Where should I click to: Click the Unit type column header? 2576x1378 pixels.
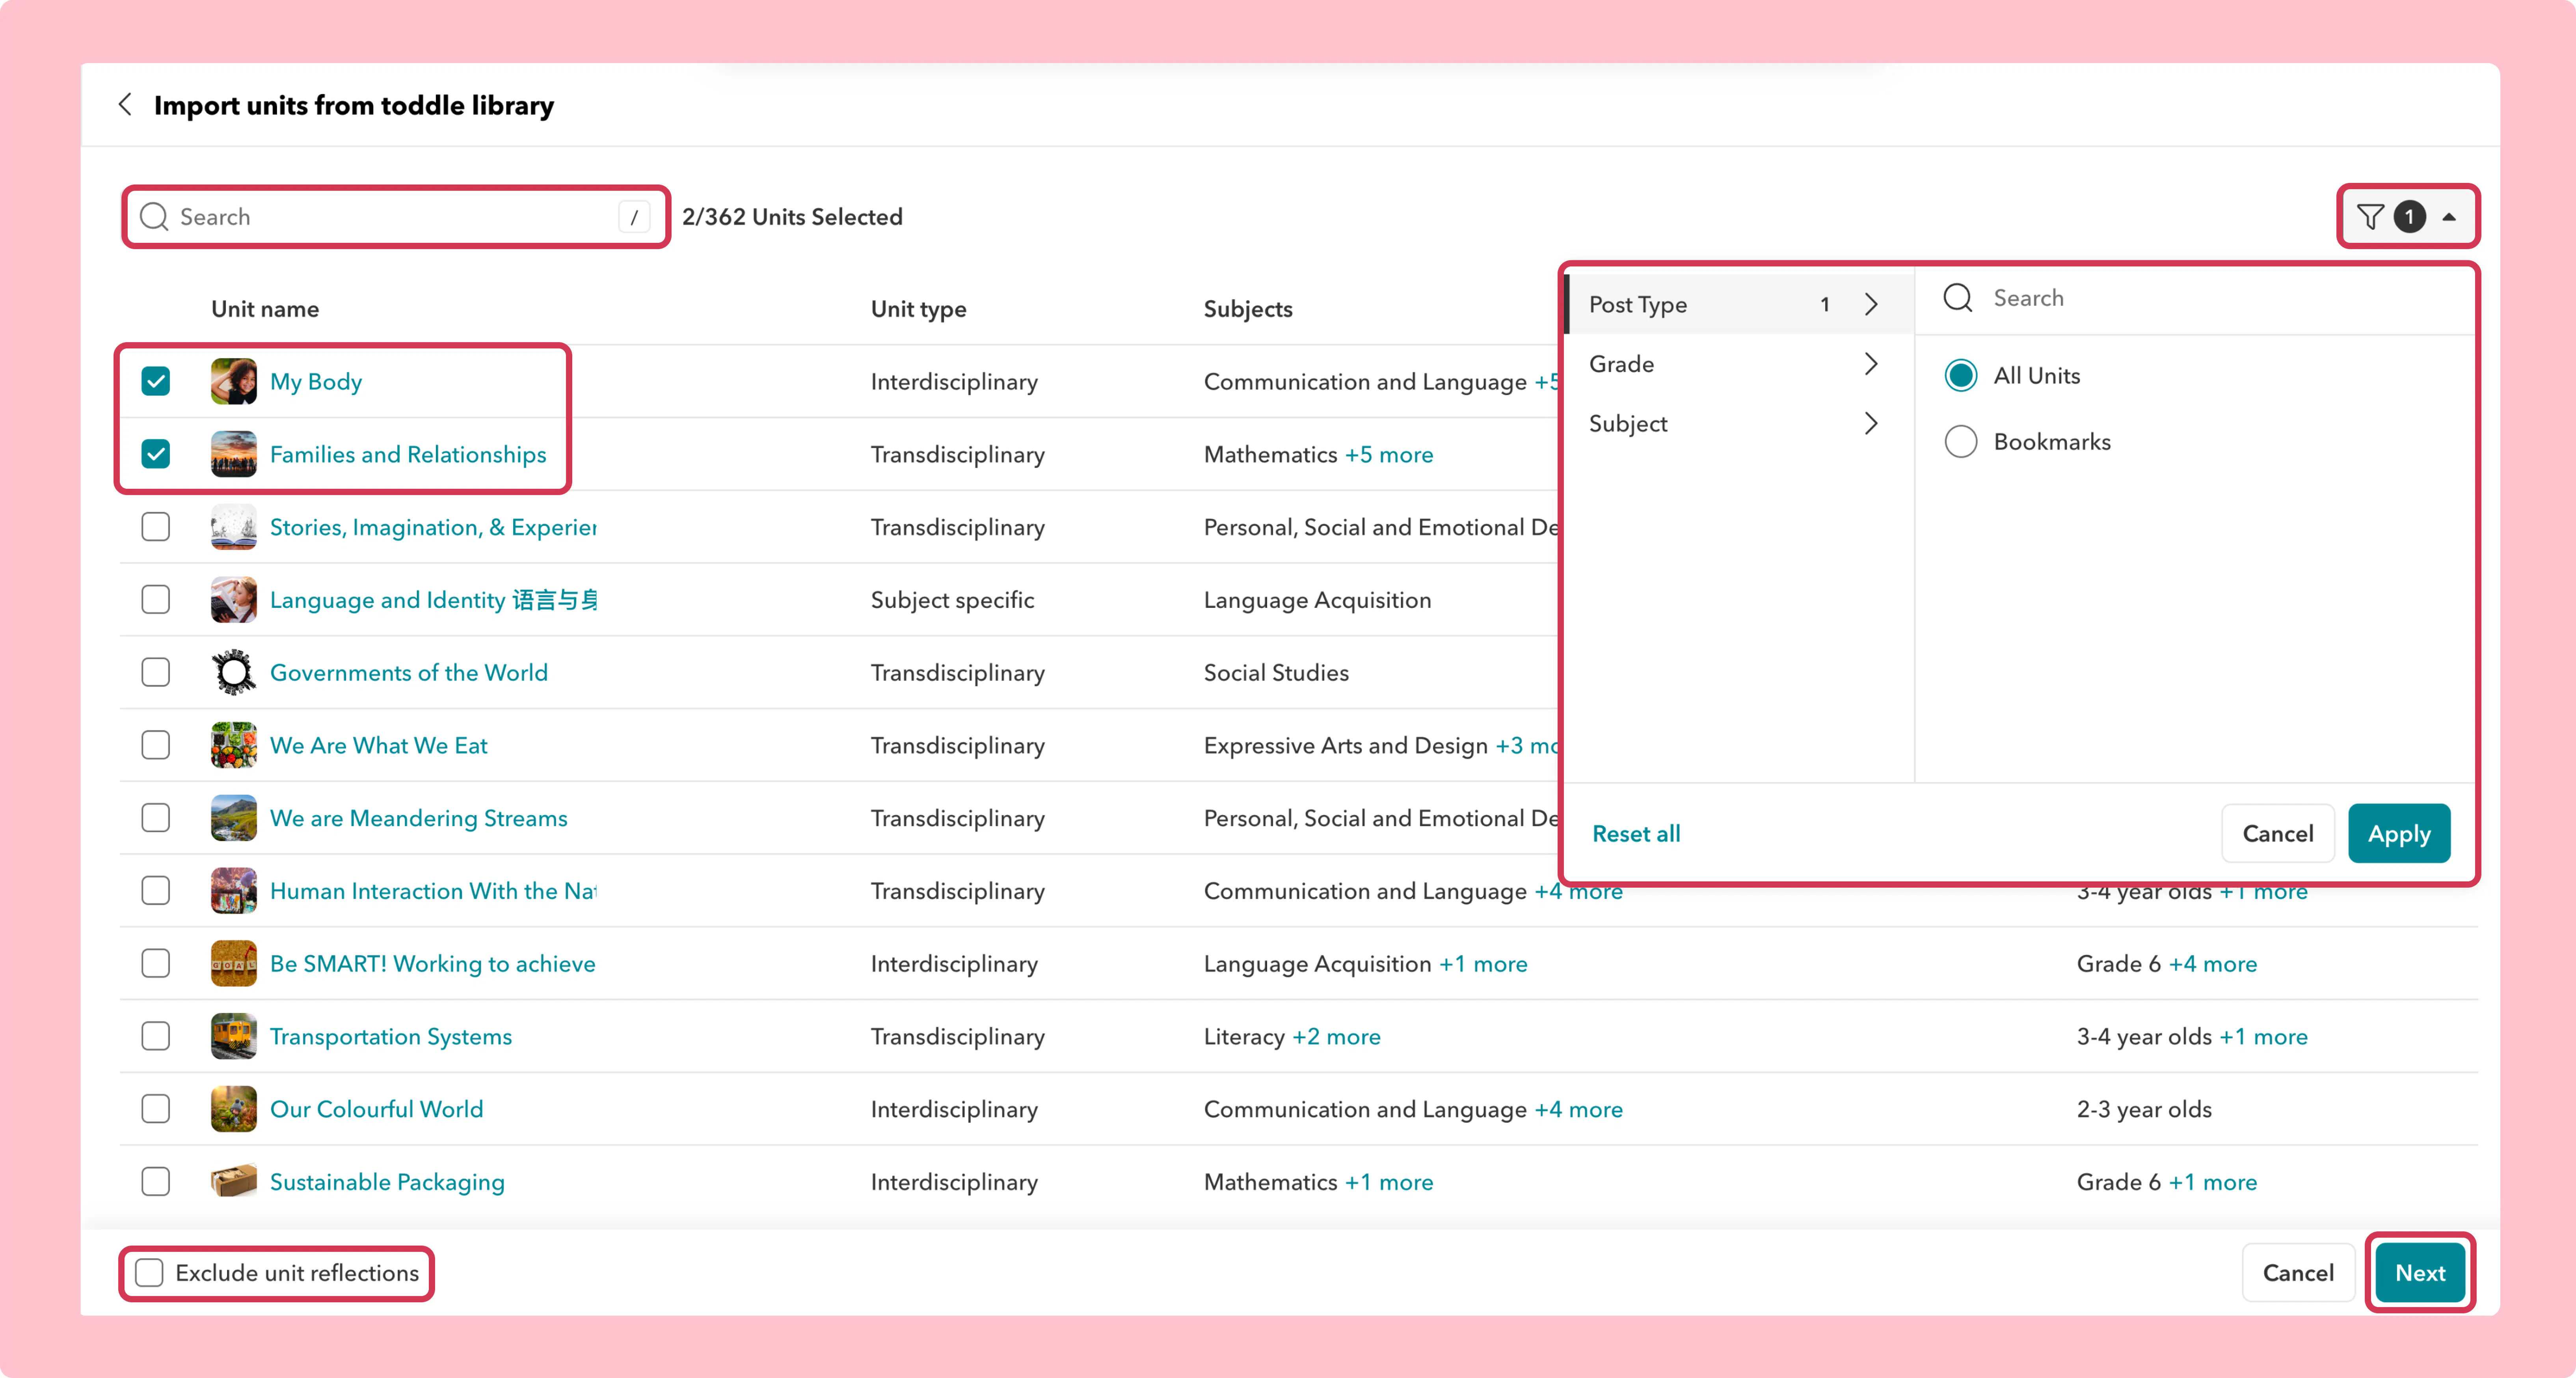point(919,310)
